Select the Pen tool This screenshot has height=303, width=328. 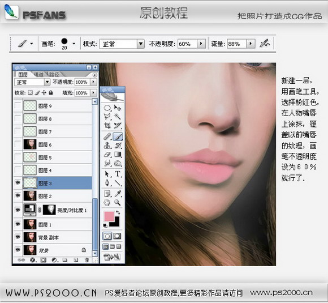click(x=107, y=182)
